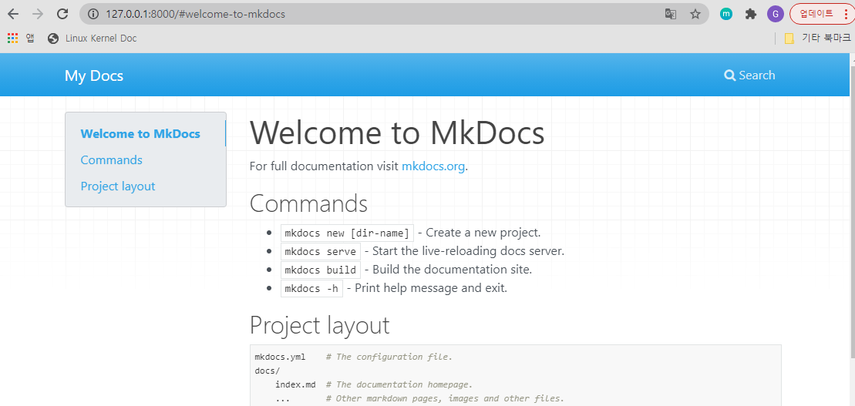Click the 'mkdocs serve' code text
The width and height of the screenshot is (855, 406).
[x=320, y=252]
